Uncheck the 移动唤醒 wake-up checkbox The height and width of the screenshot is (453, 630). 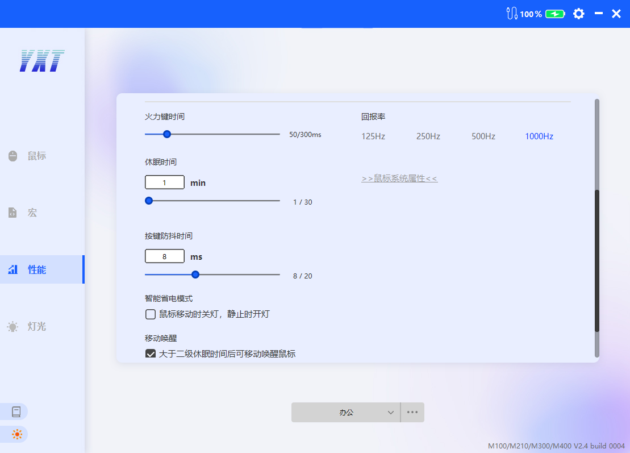(x=151, y=354)
